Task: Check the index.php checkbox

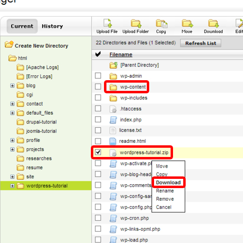Action: (x=98, y=120)
